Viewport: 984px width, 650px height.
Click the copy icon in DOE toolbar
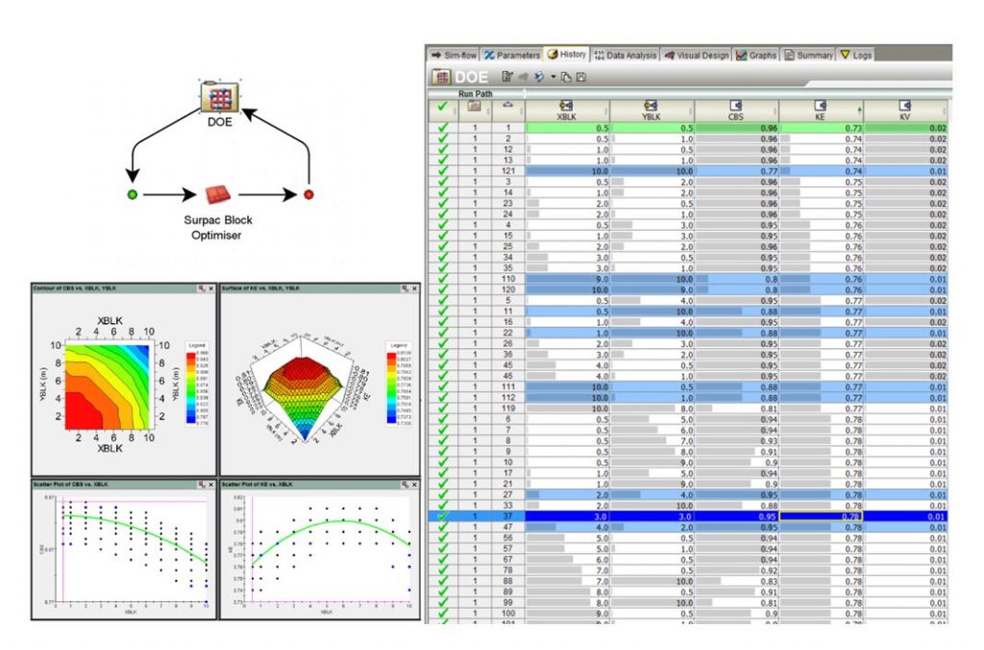[566, 77]
